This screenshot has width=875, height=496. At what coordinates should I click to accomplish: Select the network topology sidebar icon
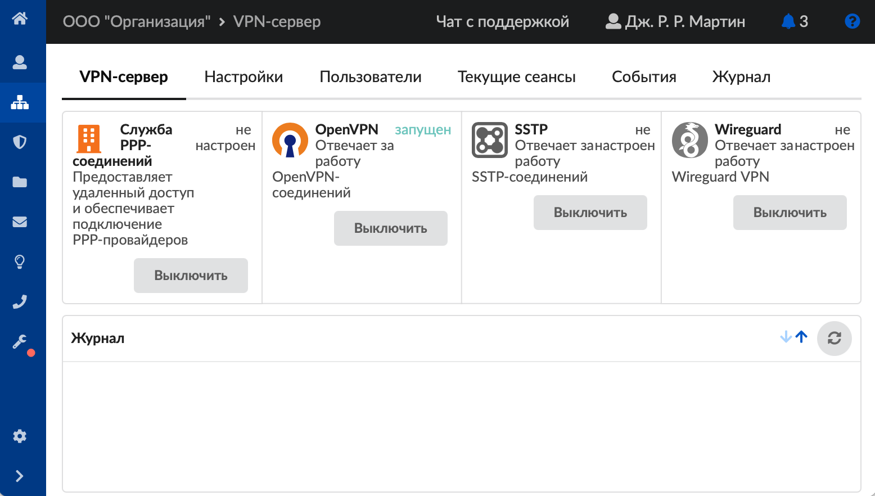pos(20,102)
